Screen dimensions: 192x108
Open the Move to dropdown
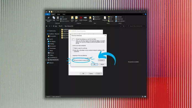pos(72,19)
